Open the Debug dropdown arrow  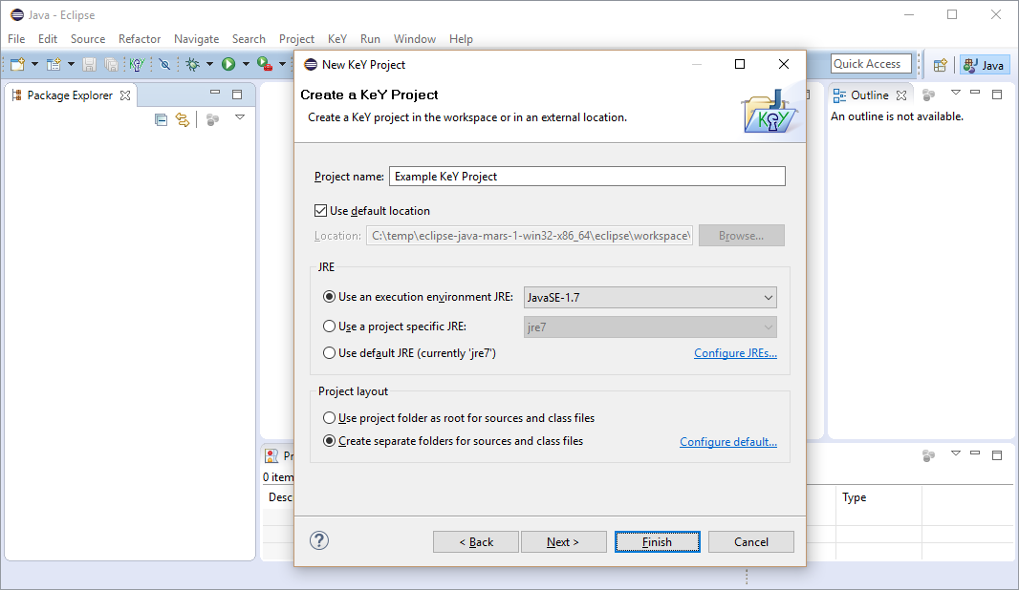pos(209,64)
